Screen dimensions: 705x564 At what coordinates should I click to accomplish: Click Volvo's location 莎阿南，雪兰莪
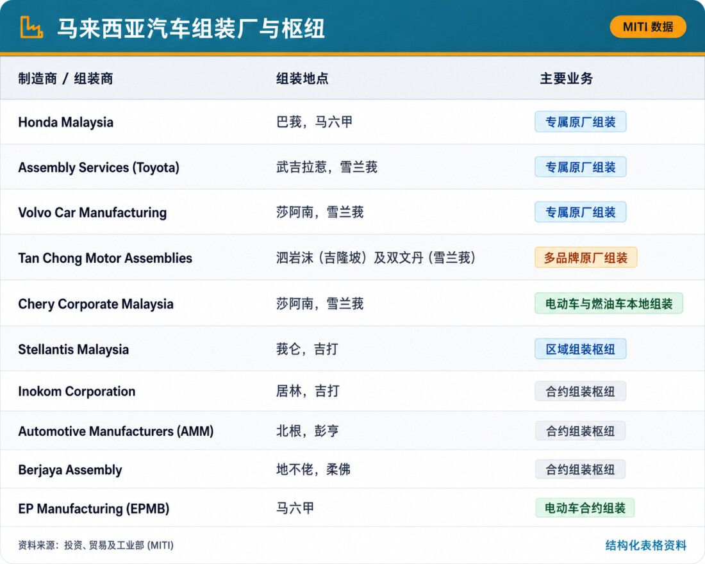pyautogui.click(x=320, y=212)
